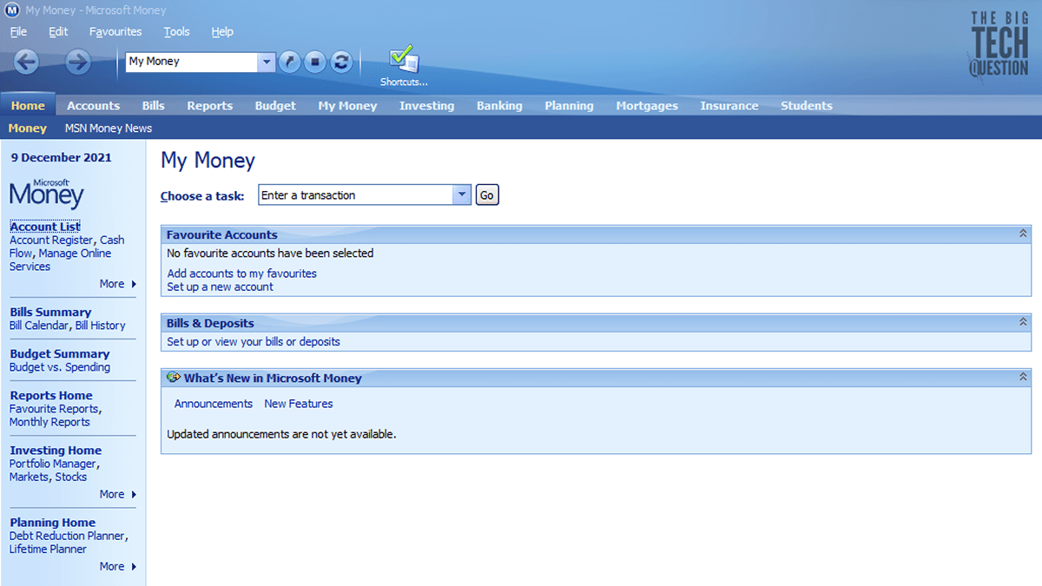Click the Microsoft Money sidebar logo
This screenshot has width=1042, height=586.
coord(46,193)
